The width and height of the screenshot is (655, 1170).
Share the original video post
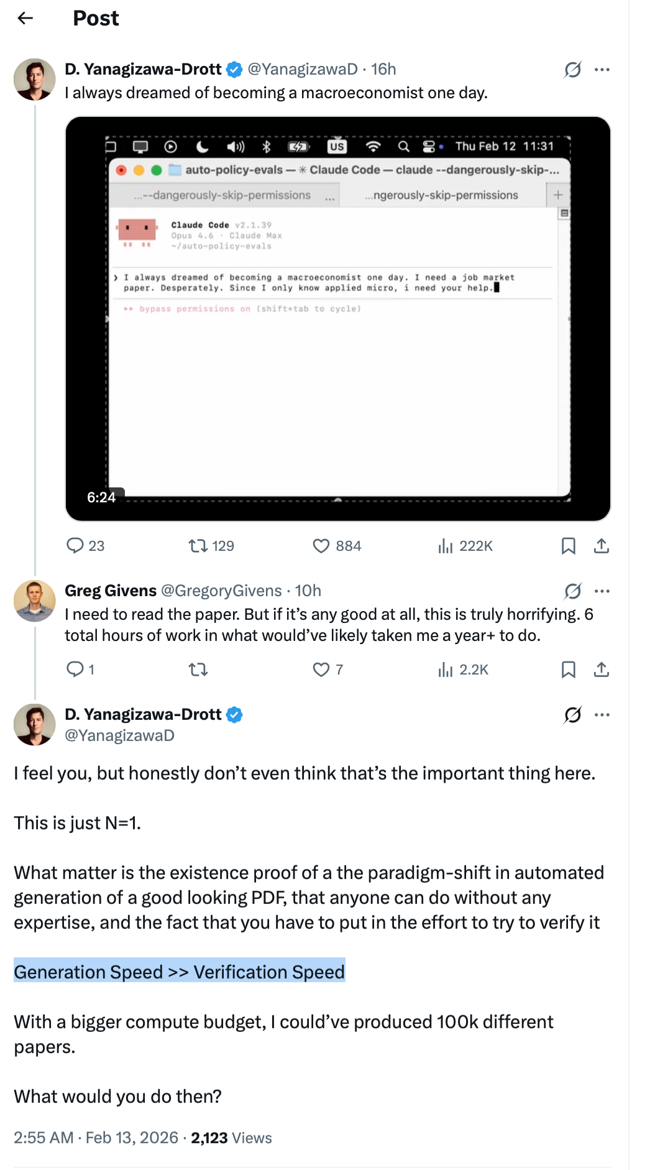tap(601, 546)
